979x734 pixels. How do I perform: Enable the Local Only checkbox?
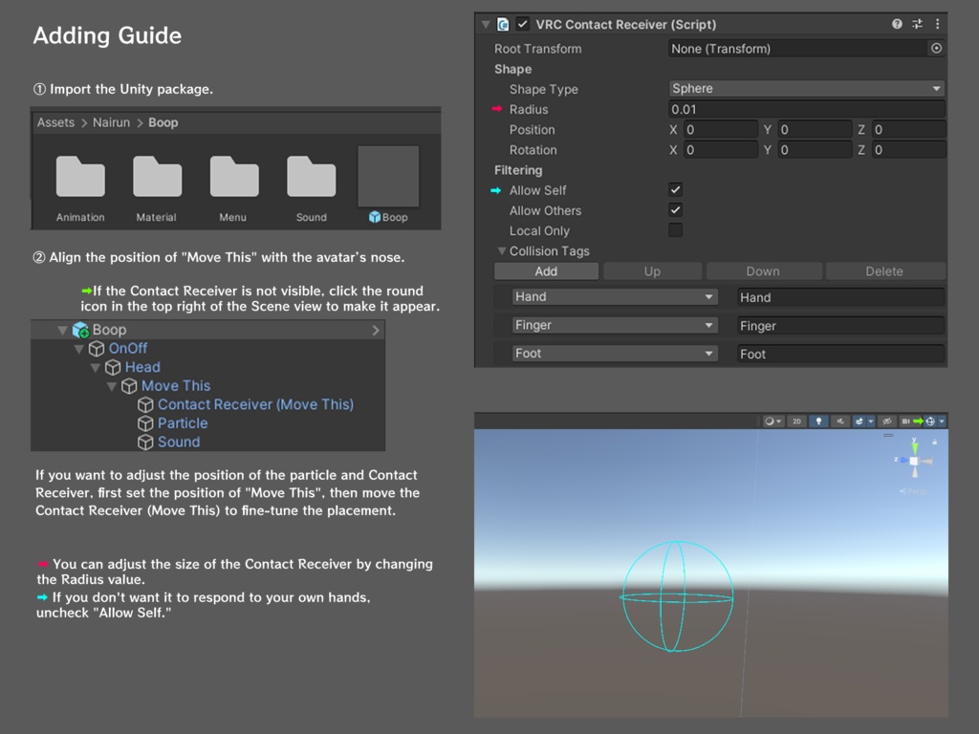tap(675, 229)
